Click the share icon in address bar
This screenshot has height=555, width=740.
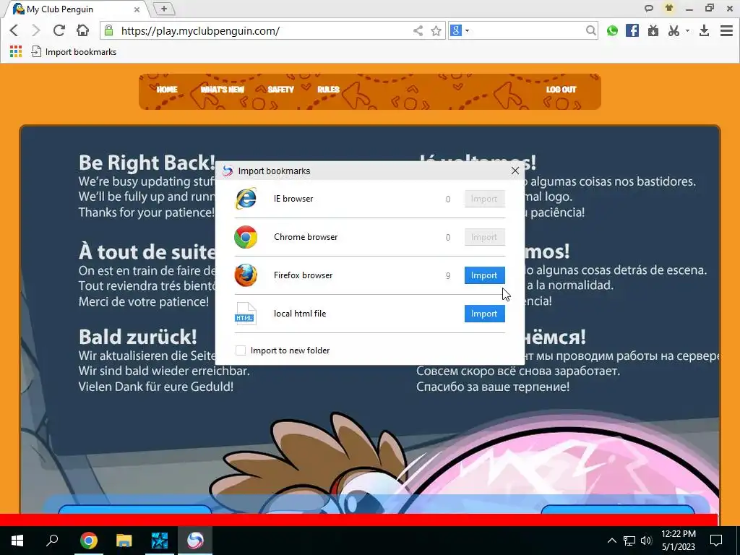418,30
